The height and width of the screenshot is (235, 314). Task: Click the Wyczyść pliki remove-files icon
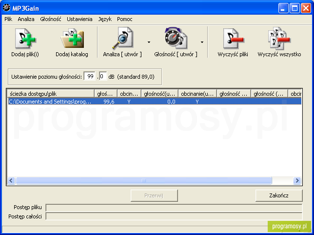click(x=233, y=38)
